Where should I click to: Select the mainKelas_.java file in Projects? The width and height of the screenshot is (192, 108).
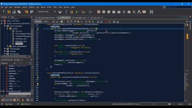[x=21, y=39]
